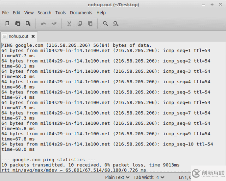226x181 pixels.
Task: Open the Tools menu
Action: [60, 13]
